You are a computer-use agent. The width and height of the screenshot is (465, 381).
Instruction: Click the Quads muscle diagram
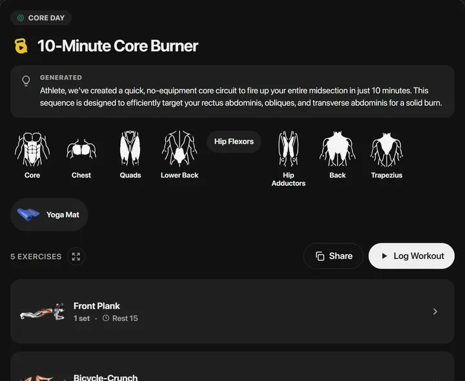click(130, 149)
